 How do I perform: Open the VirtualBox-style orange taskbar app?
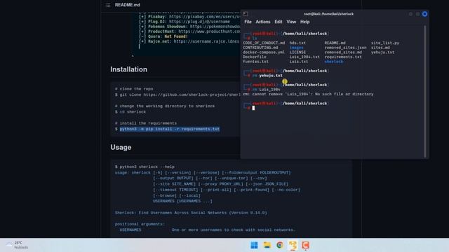click(293, 245)
